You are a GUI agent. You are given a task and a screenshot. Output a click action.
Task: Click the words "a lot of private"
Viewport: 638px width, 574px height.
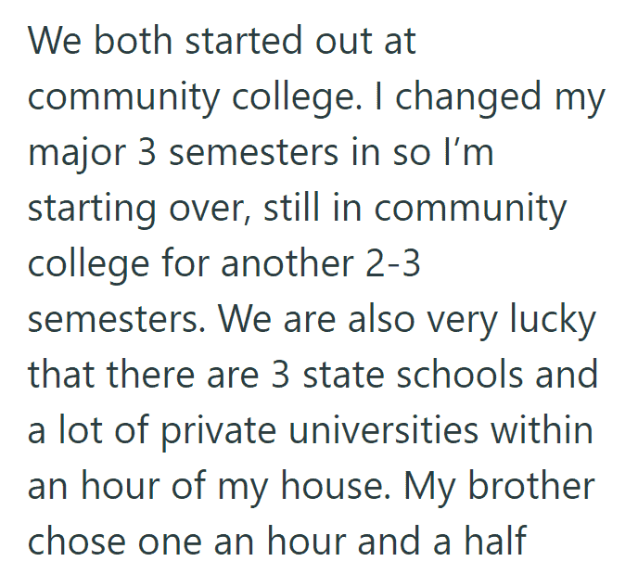point(152,431)
